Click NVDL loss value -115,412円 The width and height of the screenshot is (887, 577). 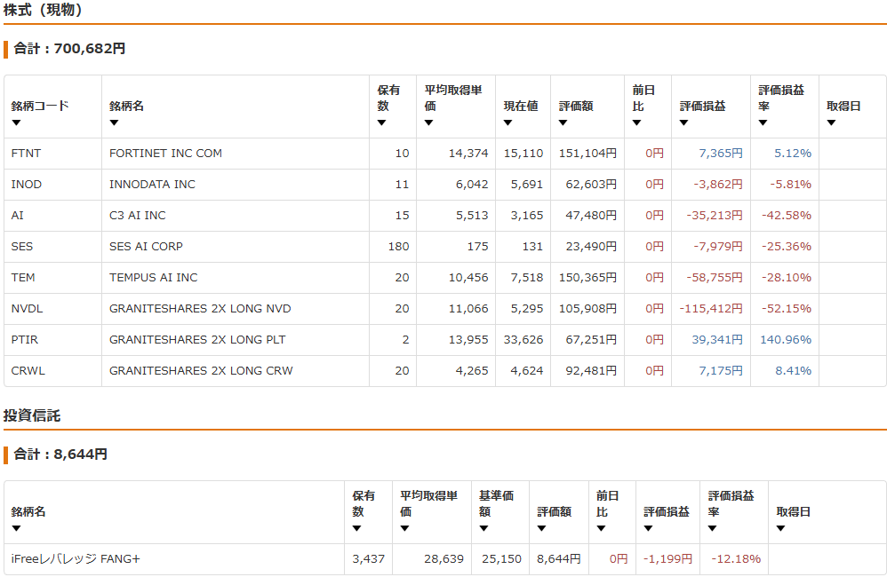(x=711, y=309)
